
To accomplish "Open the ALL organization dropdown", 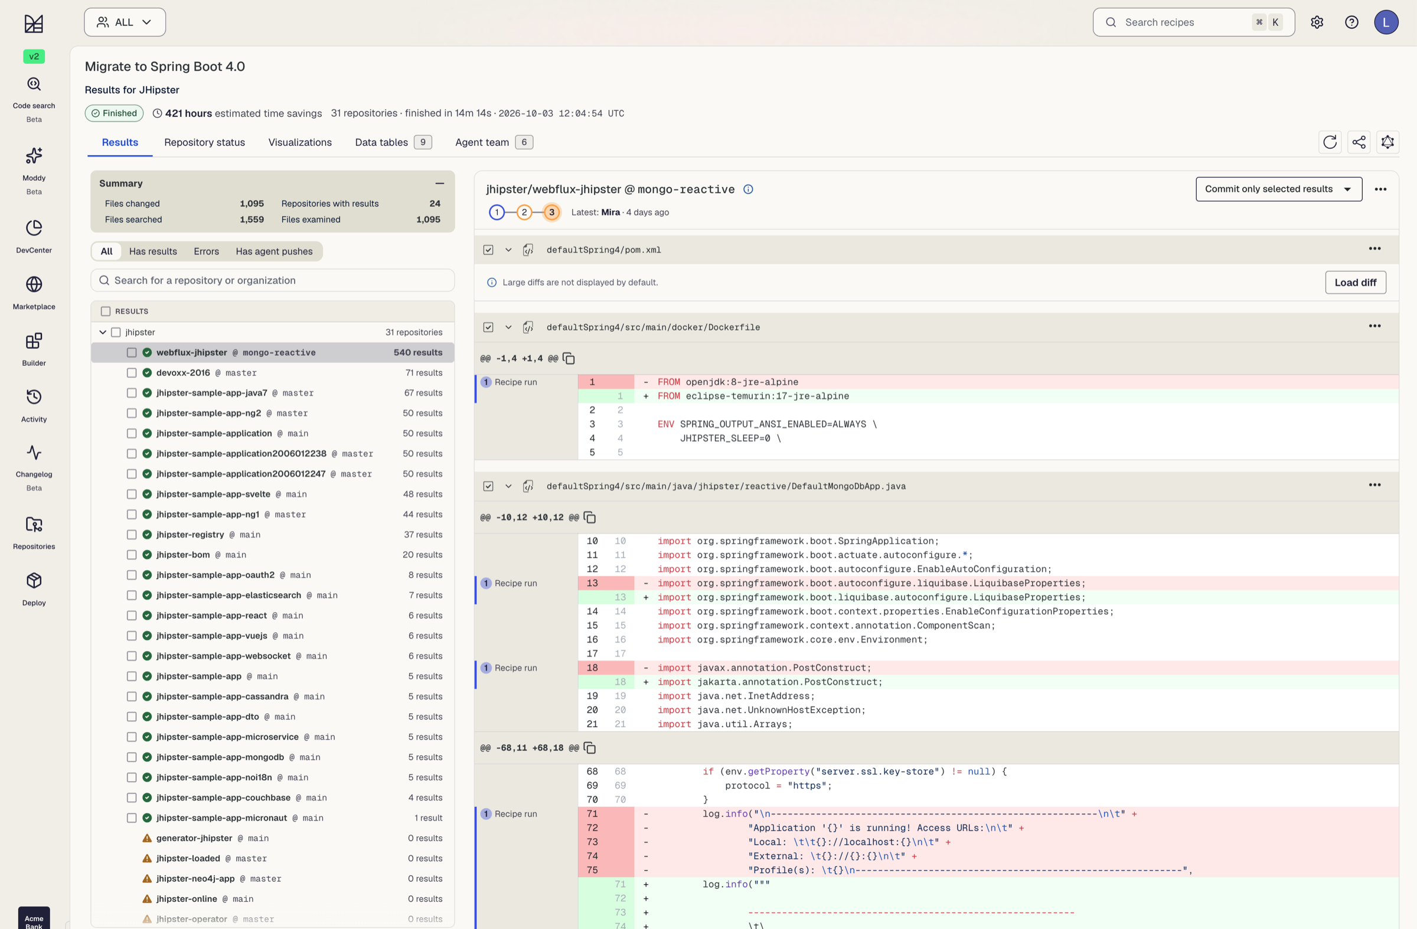I will click(125, 22).
